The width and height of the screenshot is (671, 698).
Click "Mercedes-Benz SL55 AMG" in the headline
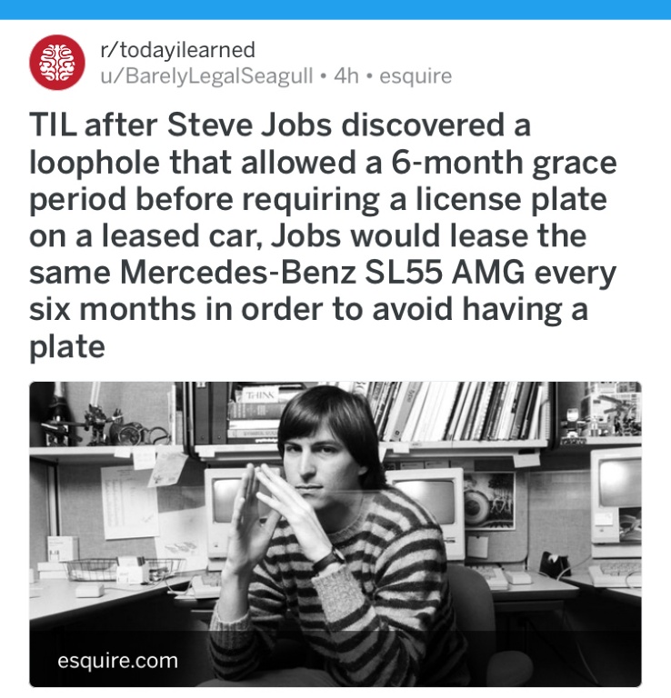click(323, 273)
